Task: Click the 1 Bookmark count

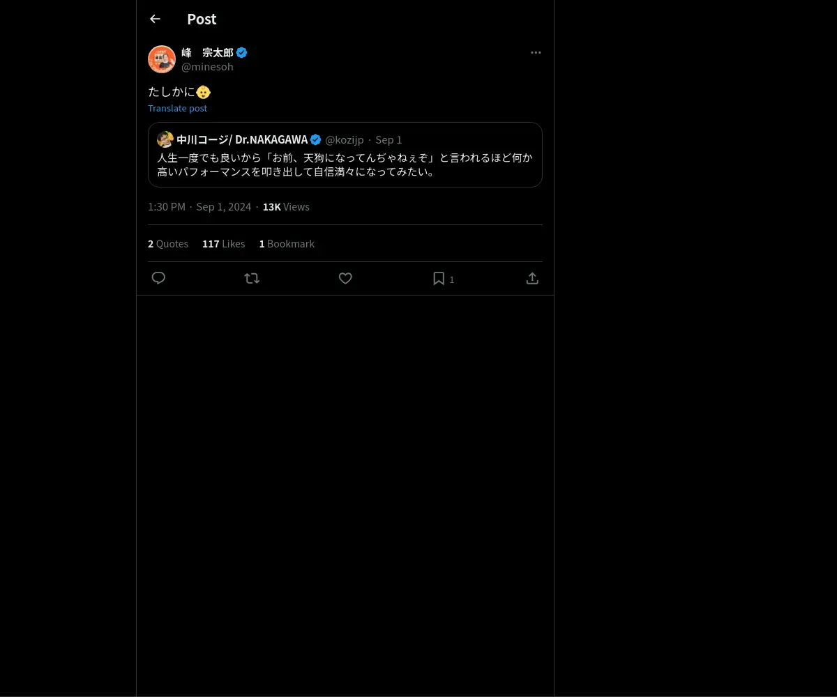Action: click(287, 243)
